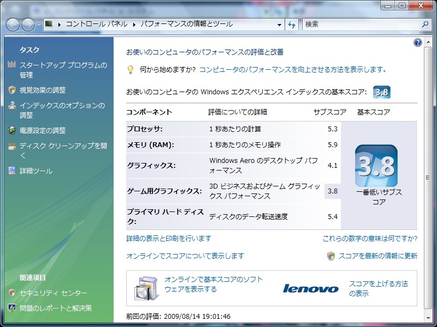Click the disk cleanup icon in the sidebar

(11, 147)
